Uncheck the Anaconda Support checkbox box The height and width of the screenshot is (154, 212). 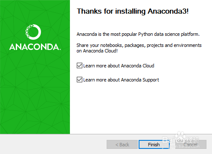tap(79, 80)
